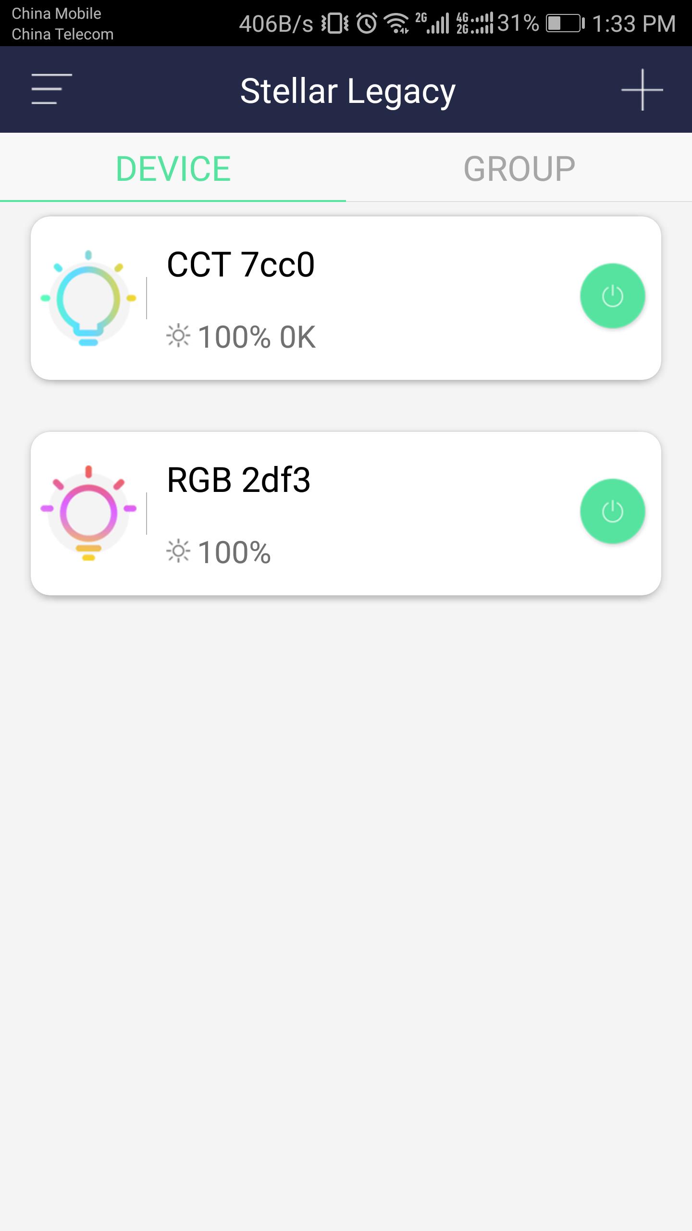The image size is (692, 1231).
Task: Tap the alarm clock status icon
Action: click(x=367, y=23)
